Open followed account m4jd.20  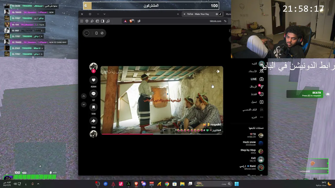click(x=255, y=135)
